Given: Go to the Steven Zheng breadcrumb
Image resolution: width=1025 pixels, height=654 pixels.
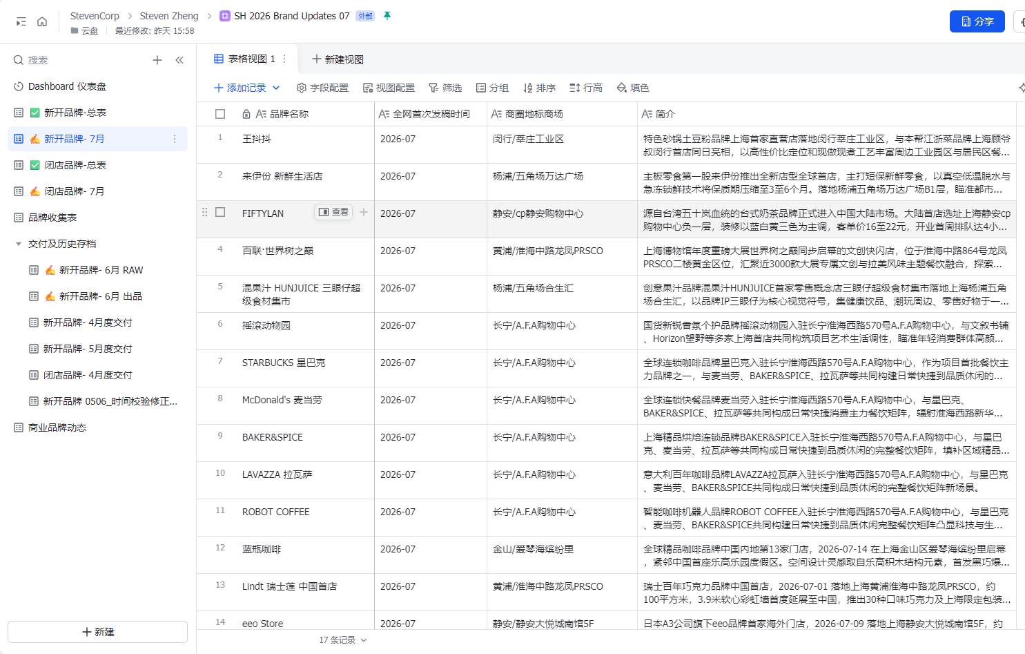Looking at the screenshot, I should (169, 16).
